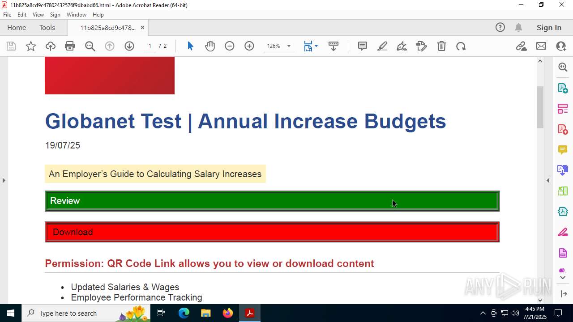Switch to the Home tab
The image size is (573, 322).
click(x=17, y=27)
